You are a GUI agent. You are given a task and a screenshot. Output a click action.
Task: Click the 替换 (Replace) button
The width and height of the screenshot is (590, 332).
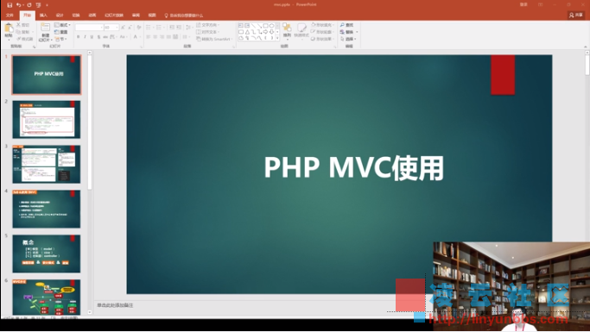[x=348, y=32]
